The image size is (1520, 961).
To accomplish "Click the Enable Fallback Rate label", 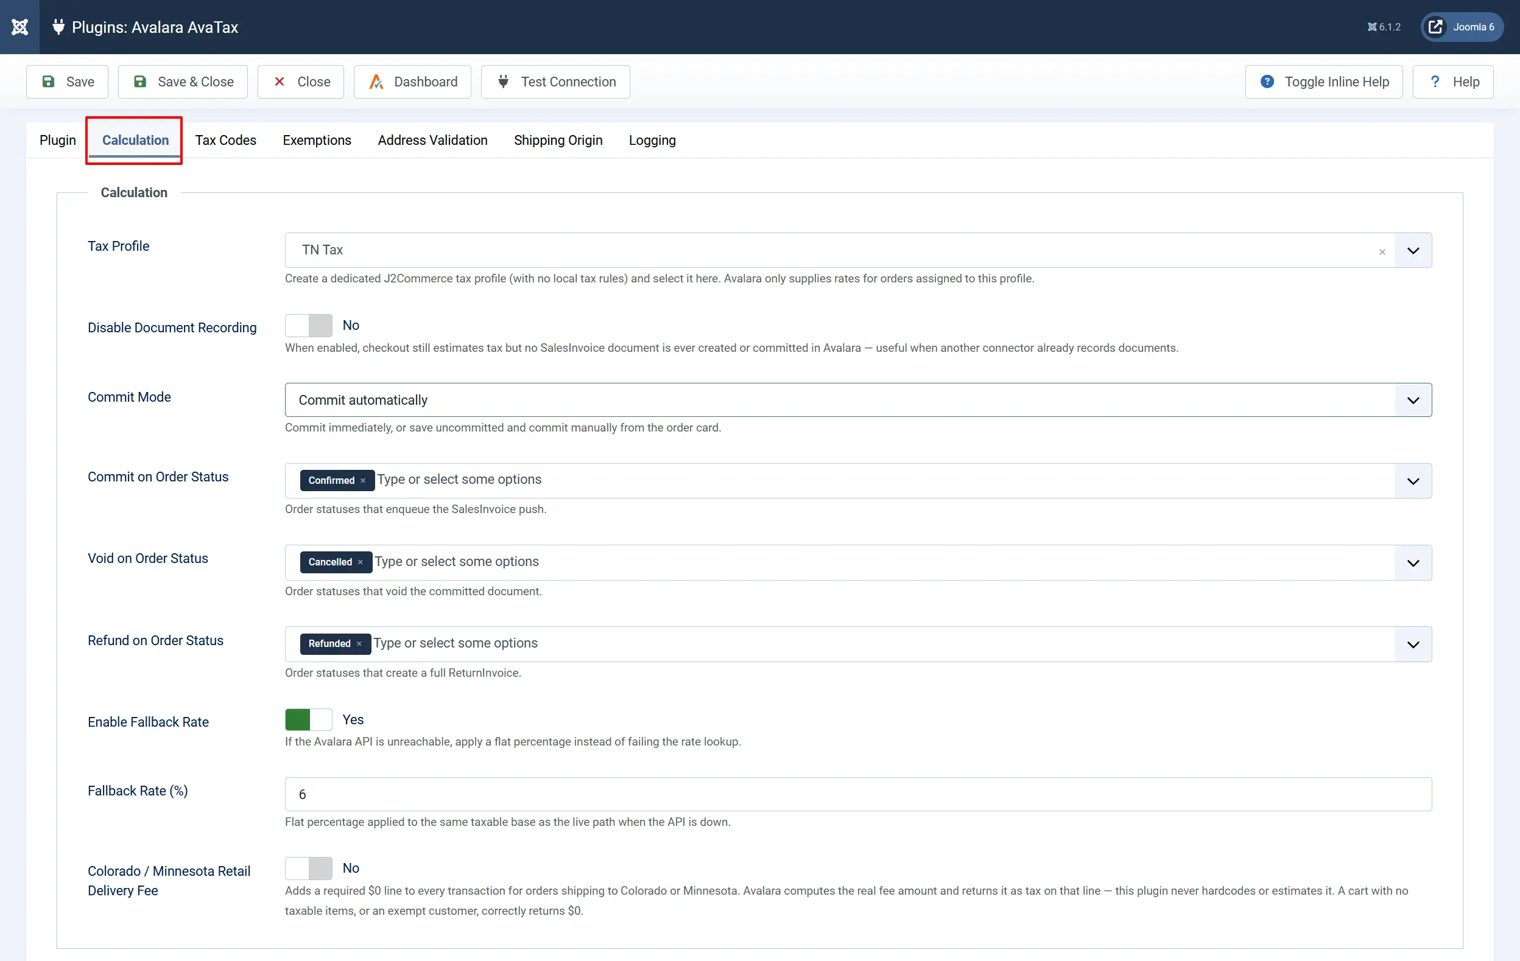I will pos(149,722).
